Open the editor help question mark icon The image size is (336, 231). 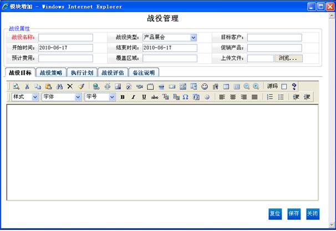point(294,87)
